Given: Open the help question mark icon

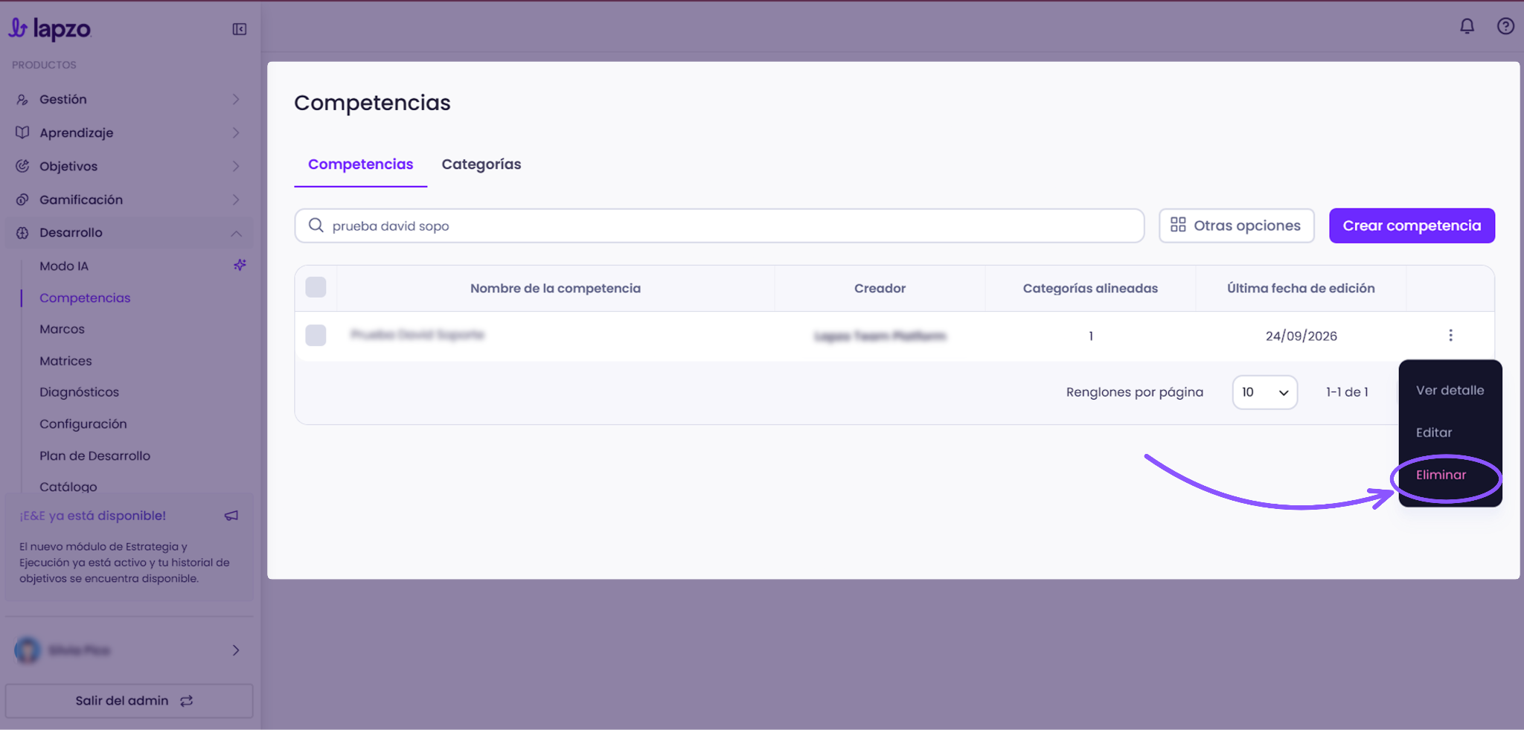Looking at the screenshot, I should point(1505,26).
